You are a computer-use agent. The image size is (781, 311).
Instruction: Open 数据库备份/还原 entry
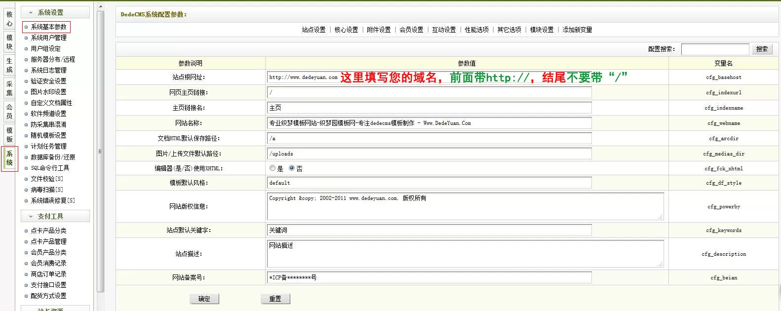click(53, 157)
